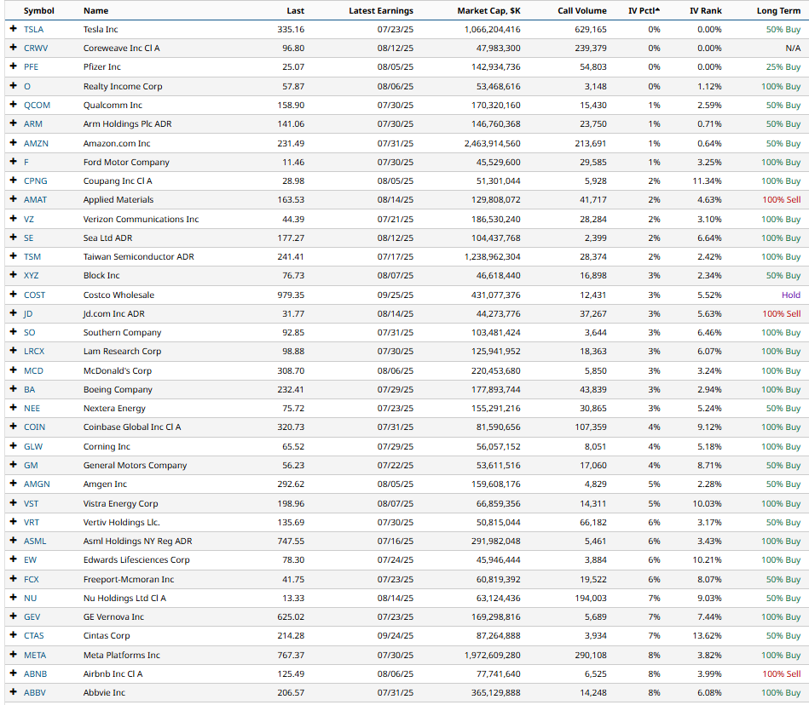Sort by Long Term column header

(778, 10)
